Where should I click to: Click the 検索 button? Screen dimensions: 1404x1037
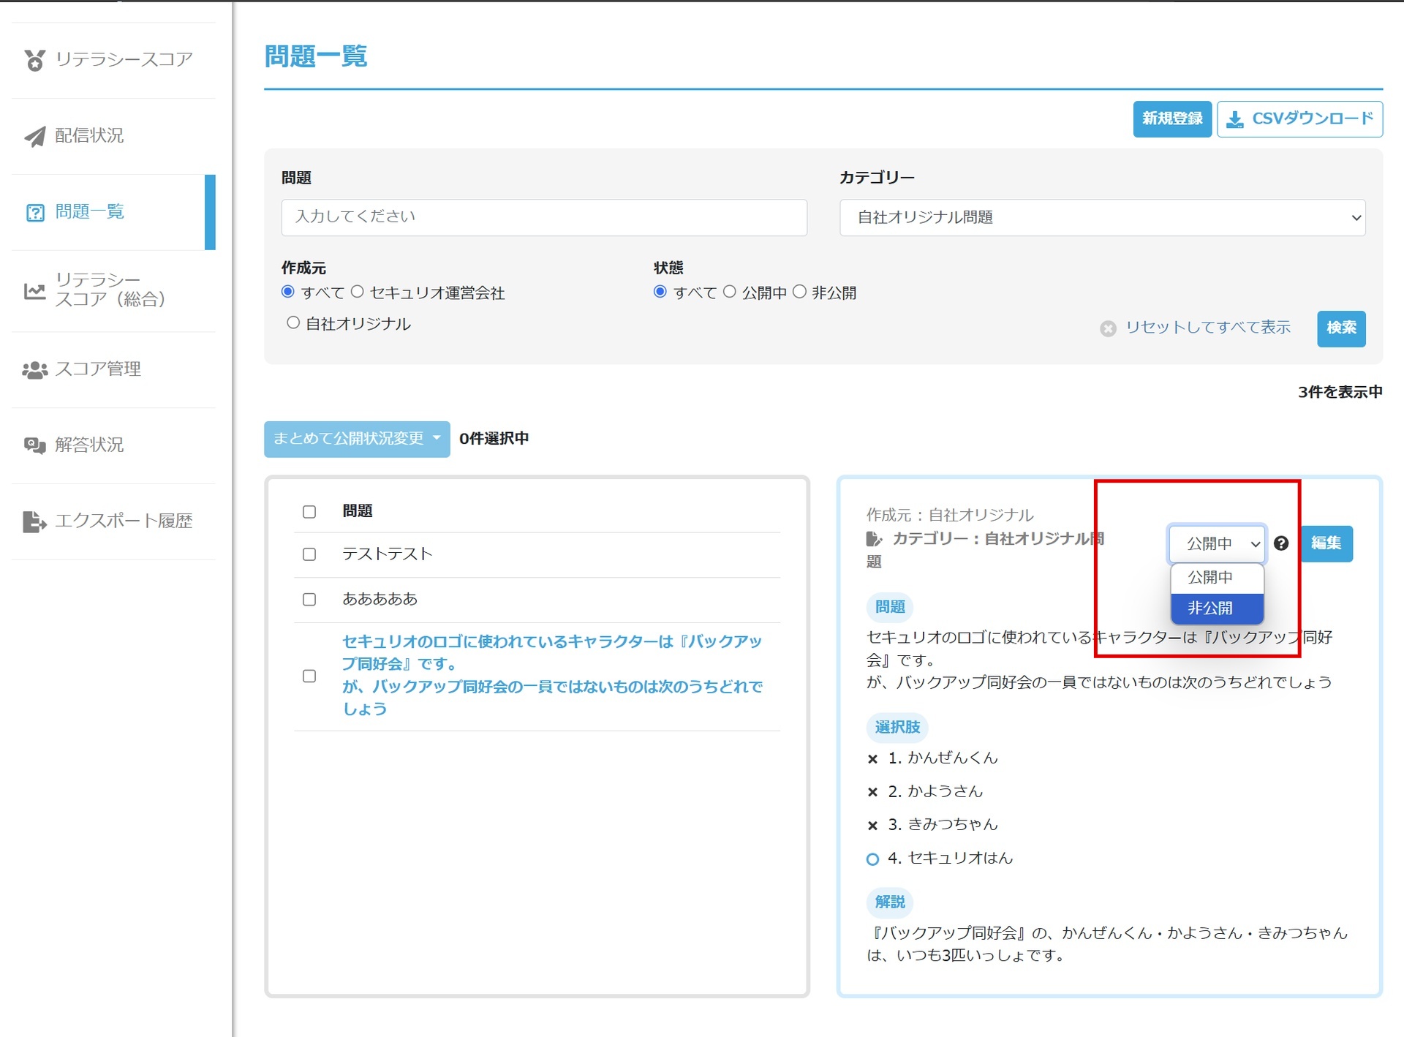pos(1341,328)
